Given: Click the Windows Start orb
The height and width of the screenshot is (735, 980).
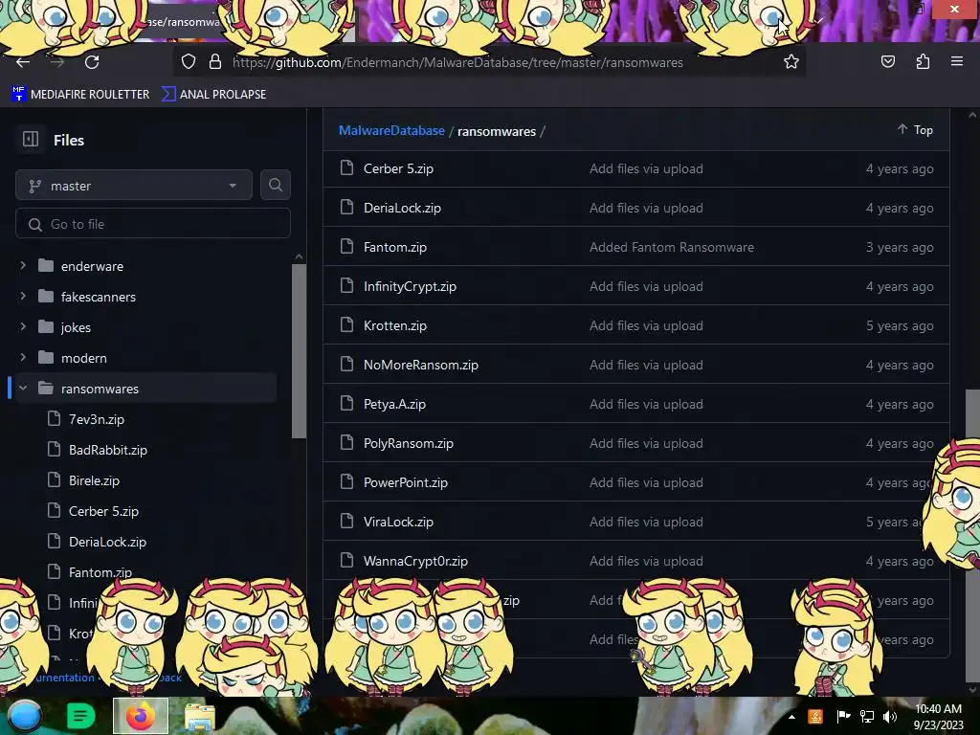Looking at the screenshot, I should click(x=24, y=716).
